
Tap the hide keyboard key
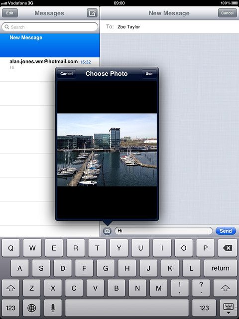tap(228, 308)
